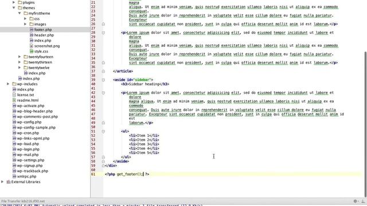Expand the images folder arrow

[25, 24]
